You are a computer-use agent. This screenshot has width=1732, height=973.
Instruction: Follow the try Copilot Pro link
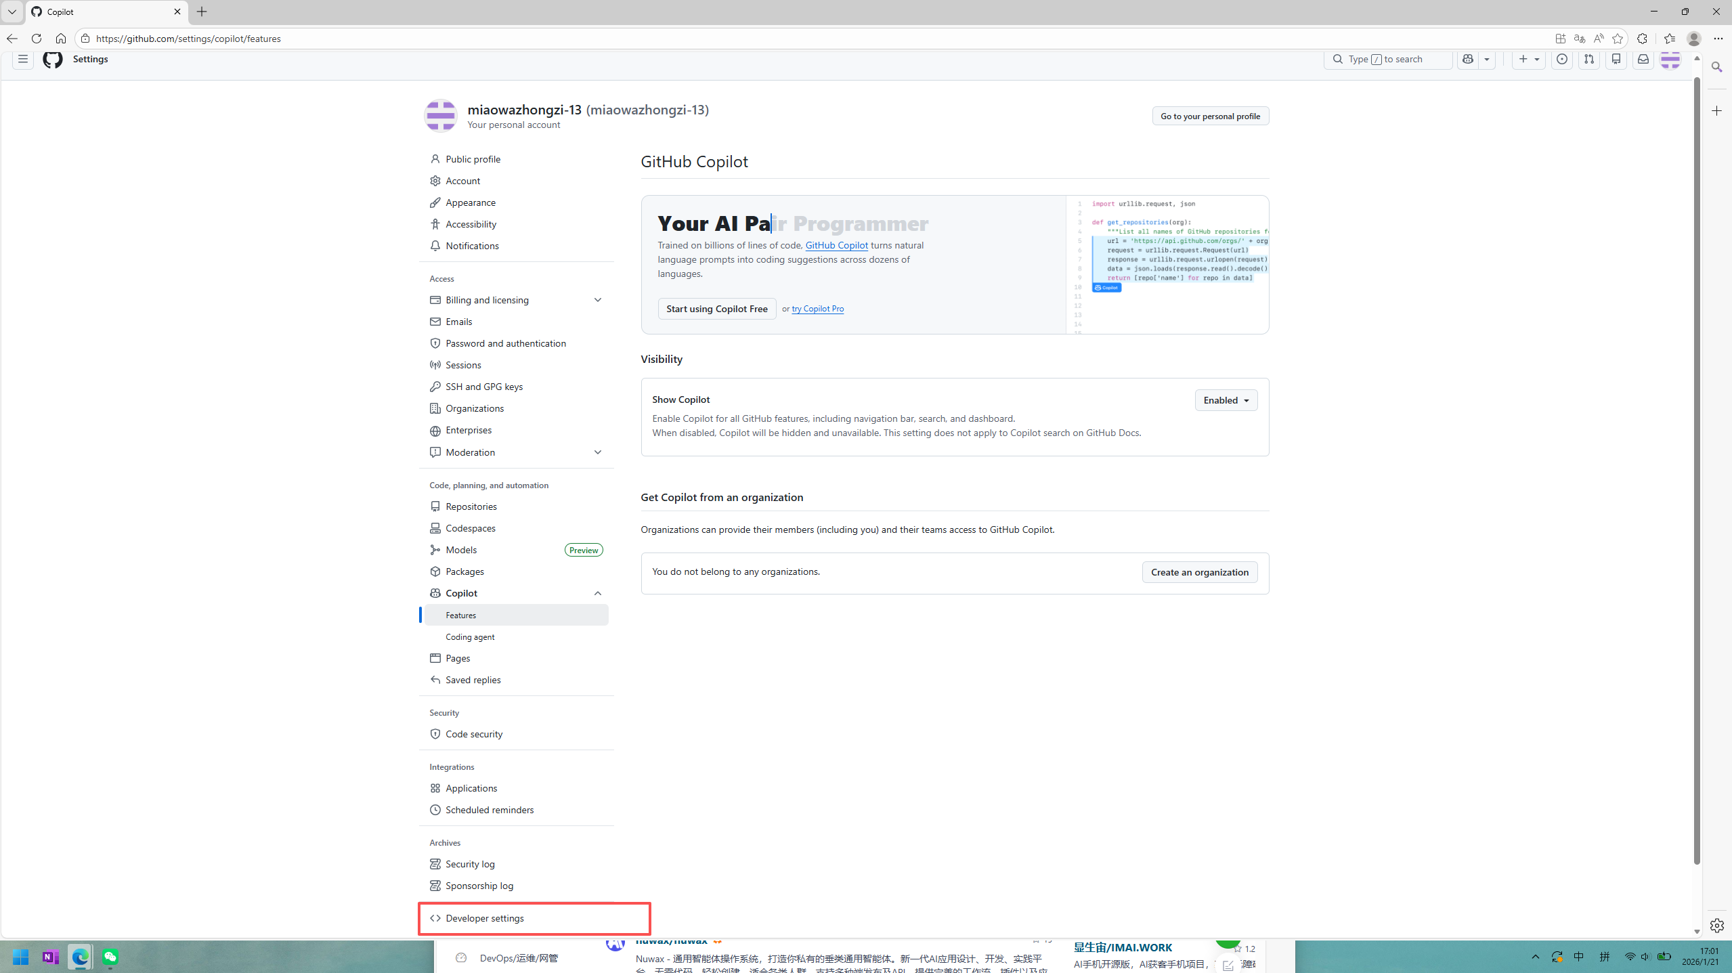pyautogui.click(x=817, y=309)
